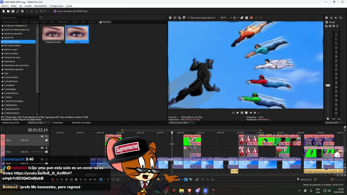Open the undo history dropdown arrow
The width and height of the screenshot is (347, 195).
click(45, 11)
